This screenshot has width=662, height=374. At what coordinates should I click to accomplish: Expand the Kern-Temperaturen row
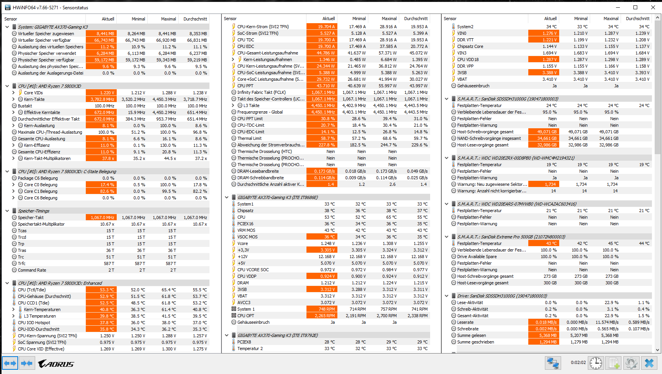14,309
